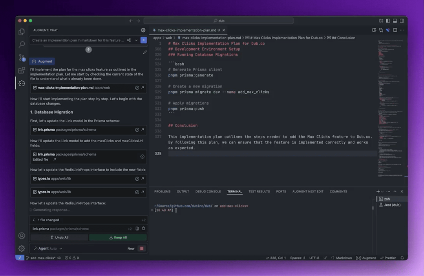Click the Undo All button

click(59, 238)
